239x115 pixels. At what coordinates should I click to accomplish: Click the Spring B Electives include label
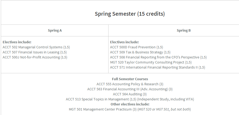pos(124,42)
